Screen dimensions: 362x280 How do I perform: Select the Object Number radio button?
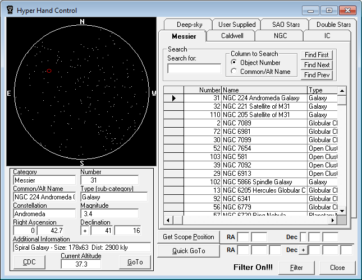tap(234, 63)
